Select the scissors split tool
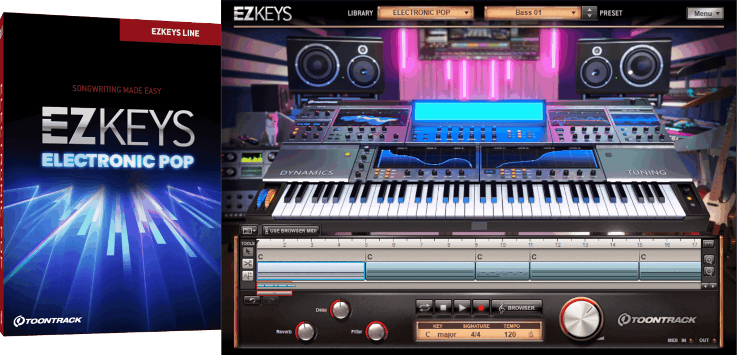 click(x=248, y=264)
